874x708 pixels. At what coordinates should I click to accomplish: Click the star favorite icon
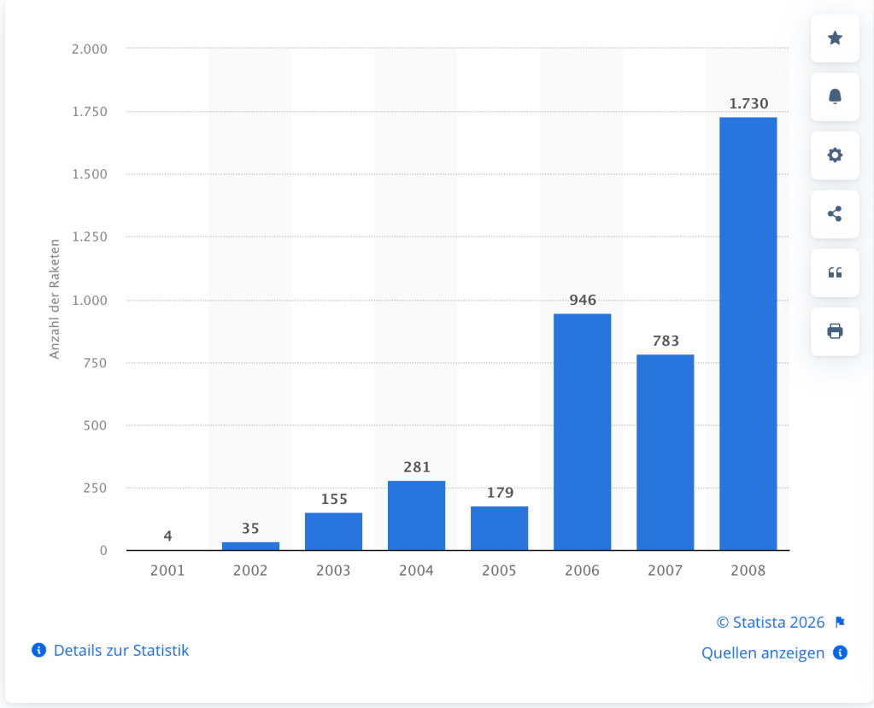pyautogui.click(x=835, y=38)
